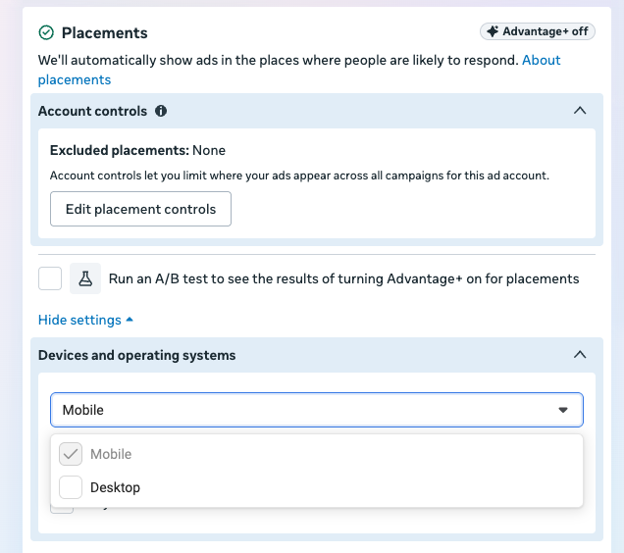Screen dimensions: 624x553
Task: Click Hide settings link
Action: click(x=85, y=320)
